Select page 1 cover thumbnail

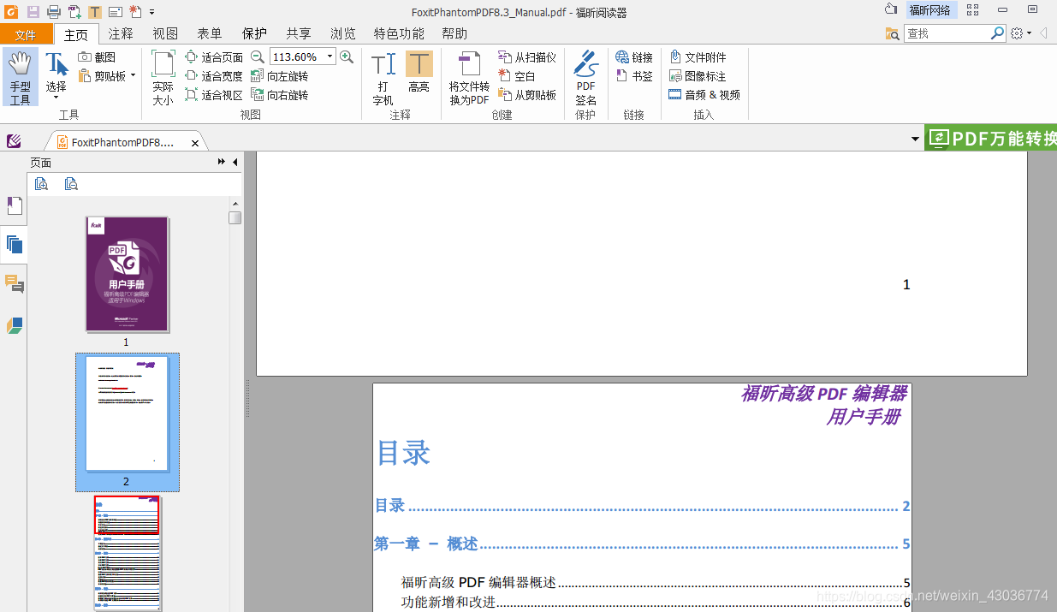click(x=127, y=274)
